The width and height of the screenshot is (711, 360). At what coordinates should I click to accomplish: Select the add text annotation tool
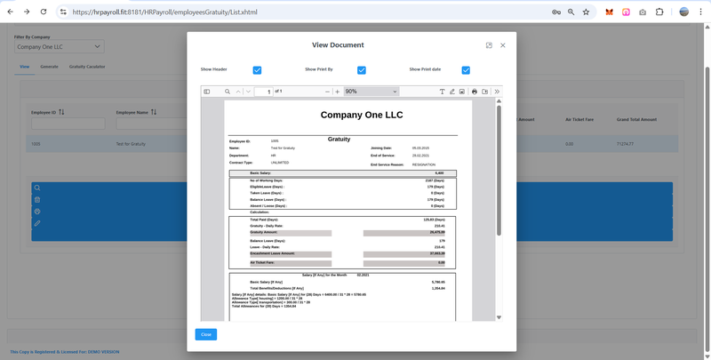[x=443, y=92]
